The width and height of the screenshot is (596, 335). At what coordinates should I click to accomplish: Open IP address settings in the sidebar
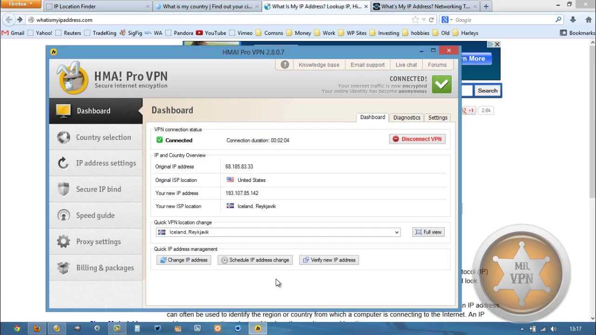pyautogui.click(x=95, y=163)
